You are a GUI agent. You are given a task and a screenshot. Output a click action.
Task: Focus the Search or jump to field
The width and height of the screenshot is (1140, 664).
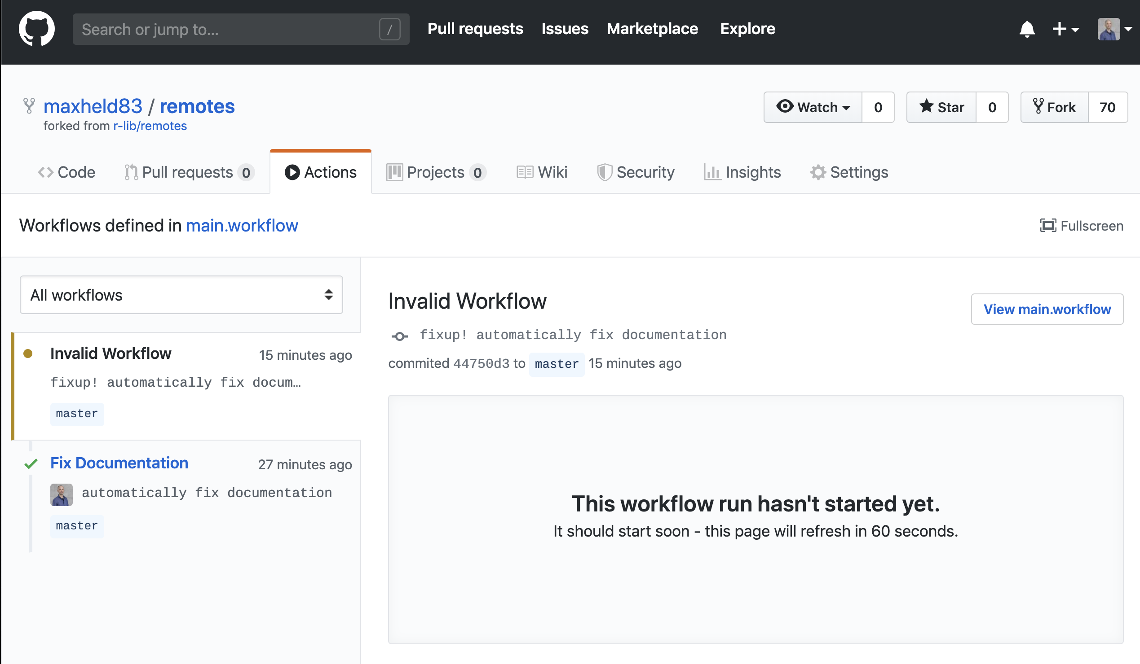(x=226, y=29)
